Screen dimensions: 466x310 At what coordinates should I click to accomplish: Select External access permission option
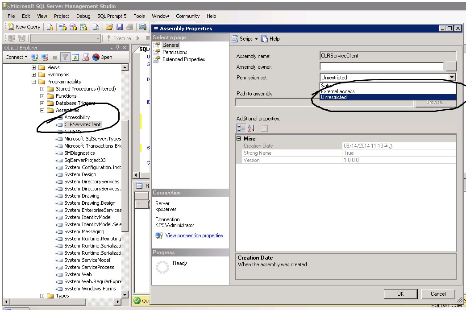tap(388, 91)
